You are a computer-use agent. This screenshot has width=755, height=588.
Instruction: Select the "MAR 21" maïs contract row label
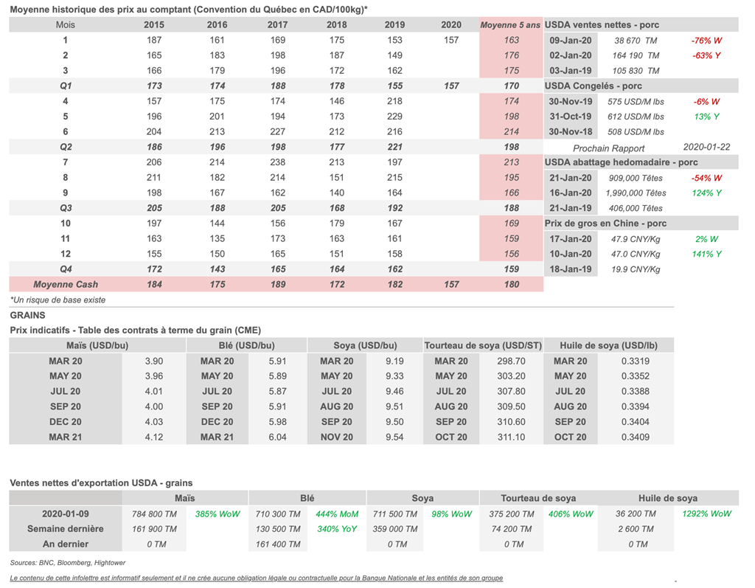pyautogui.click(x=65, y=437)
